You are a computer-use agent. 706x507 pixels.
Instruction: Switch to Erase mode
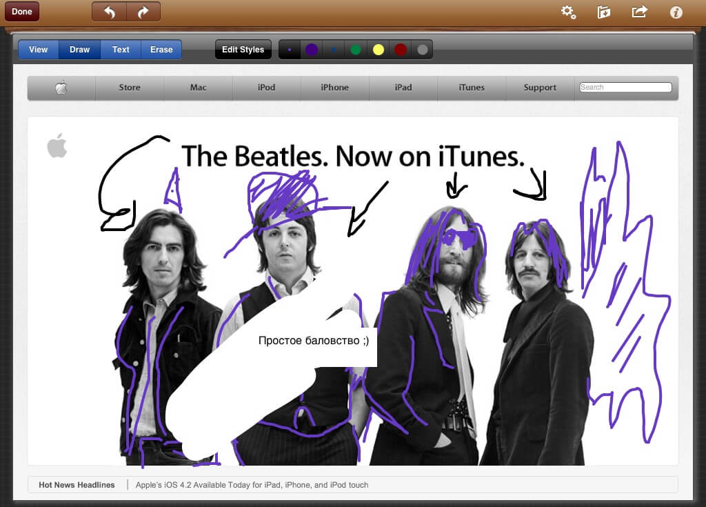(161, 50)
